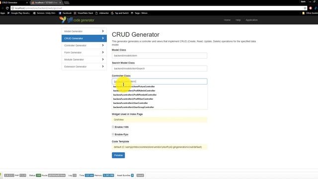Open the Apps shortcut in bookmarks bar

(x=2, y=13)
